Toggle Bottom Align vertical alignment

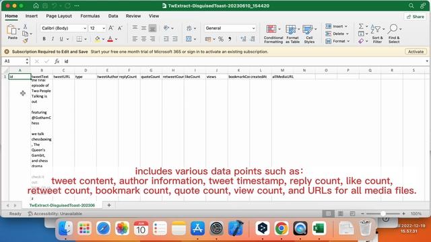(152, 28)
